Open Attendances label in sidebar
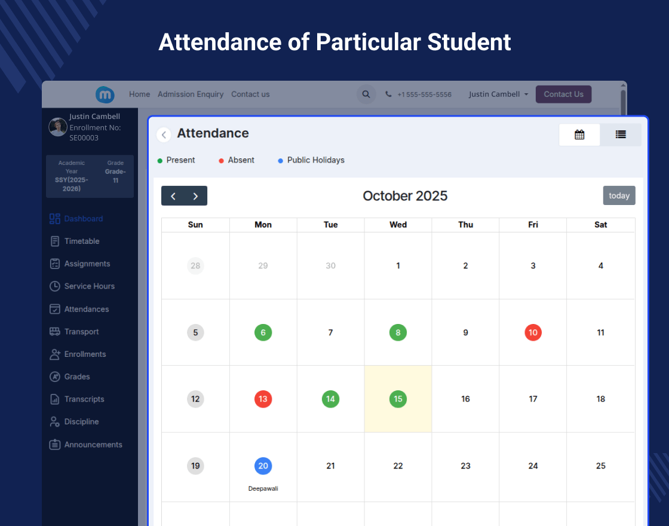 click(x=87, y=309)
